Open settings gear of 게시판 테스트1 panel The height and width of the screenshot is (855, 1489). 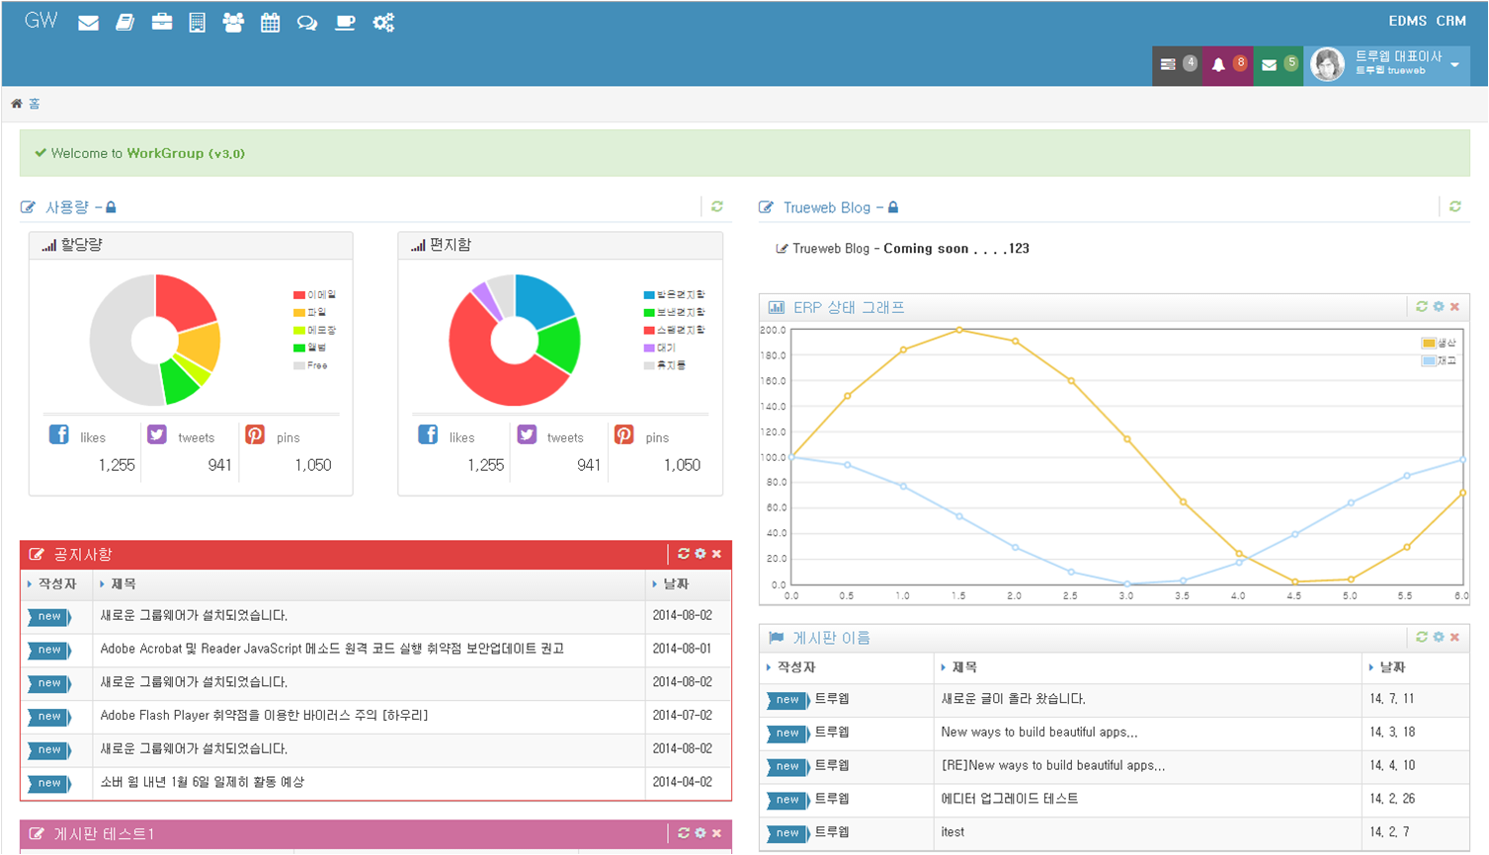[x=701, y=833]
